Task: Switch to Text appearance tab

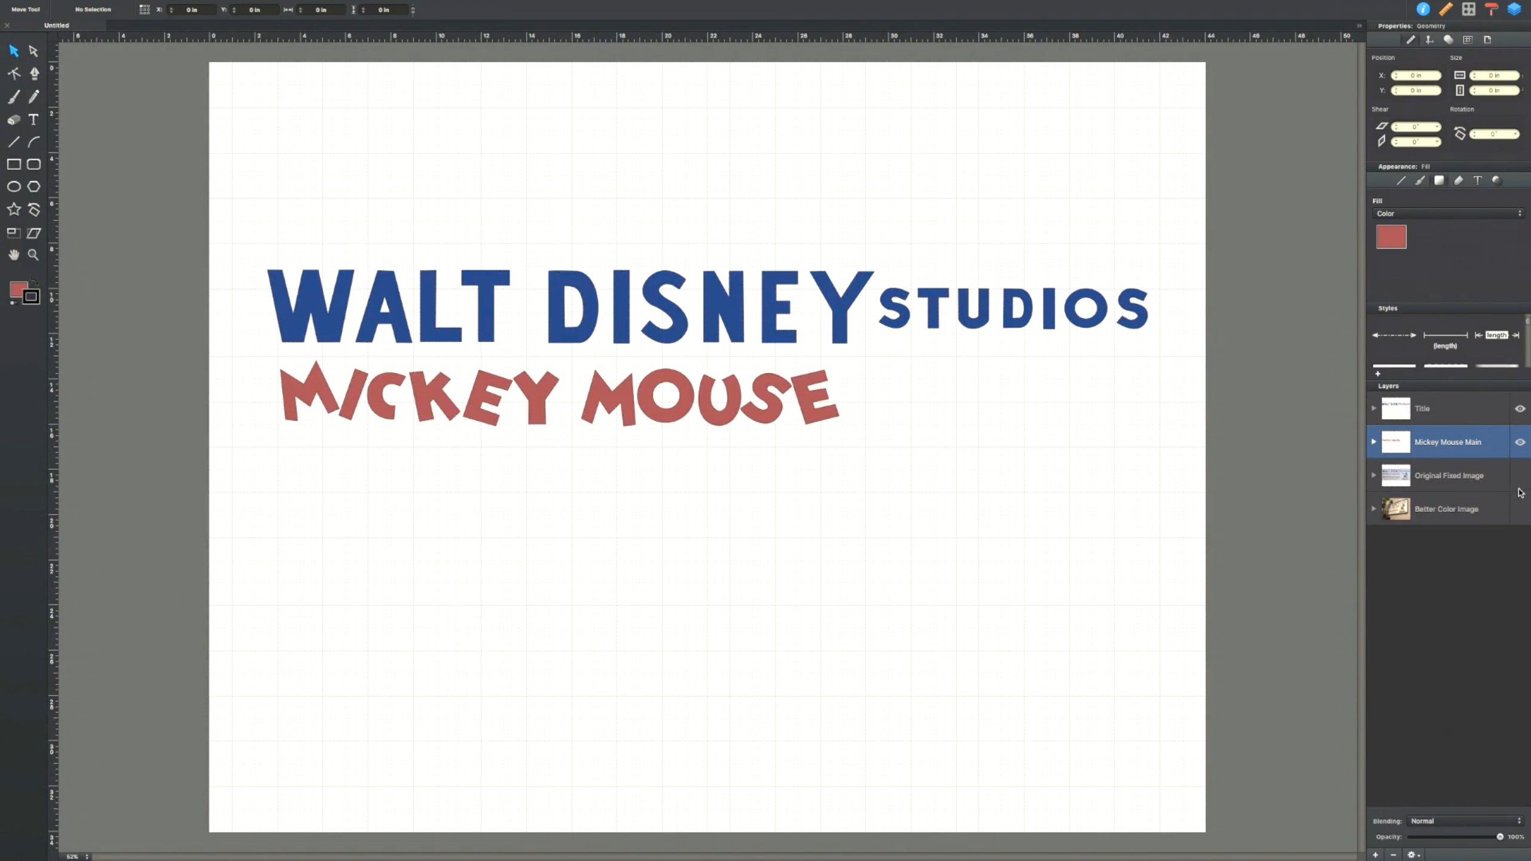Action: (1478, 180)
